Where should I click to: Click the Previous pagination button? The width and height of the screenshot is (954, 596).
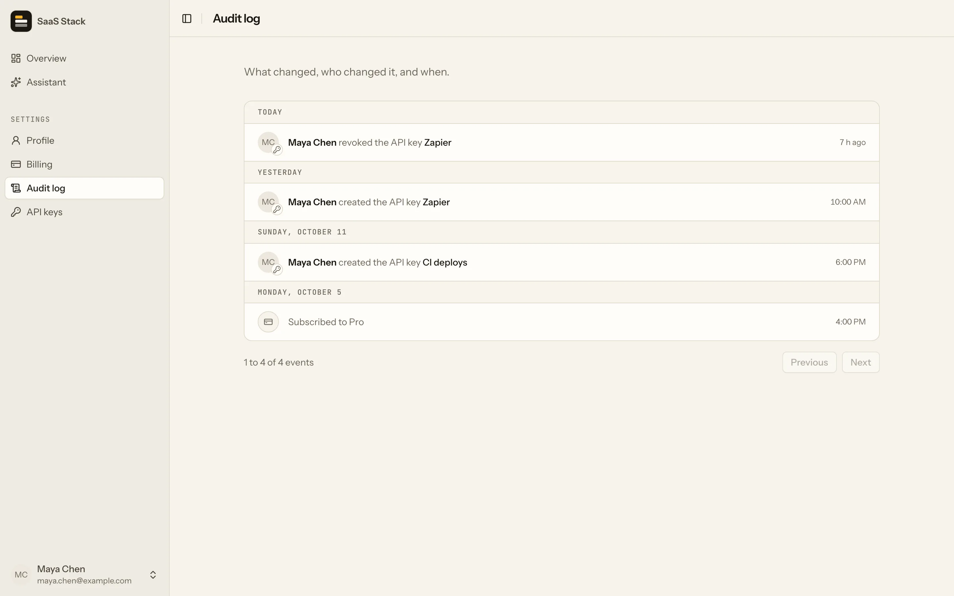coord(809,362)
